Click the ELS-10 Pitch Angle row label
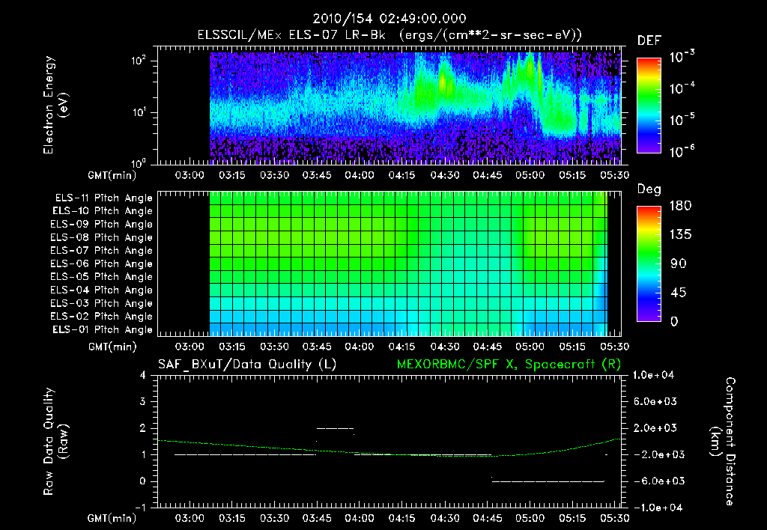This screenshot has width=767, height=530. pos(103,211)
